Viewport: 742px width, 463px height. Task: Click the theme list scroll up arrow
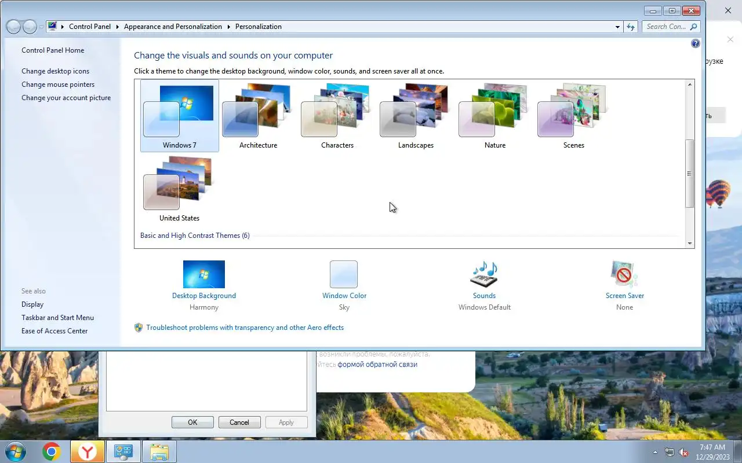click(690, 84)
